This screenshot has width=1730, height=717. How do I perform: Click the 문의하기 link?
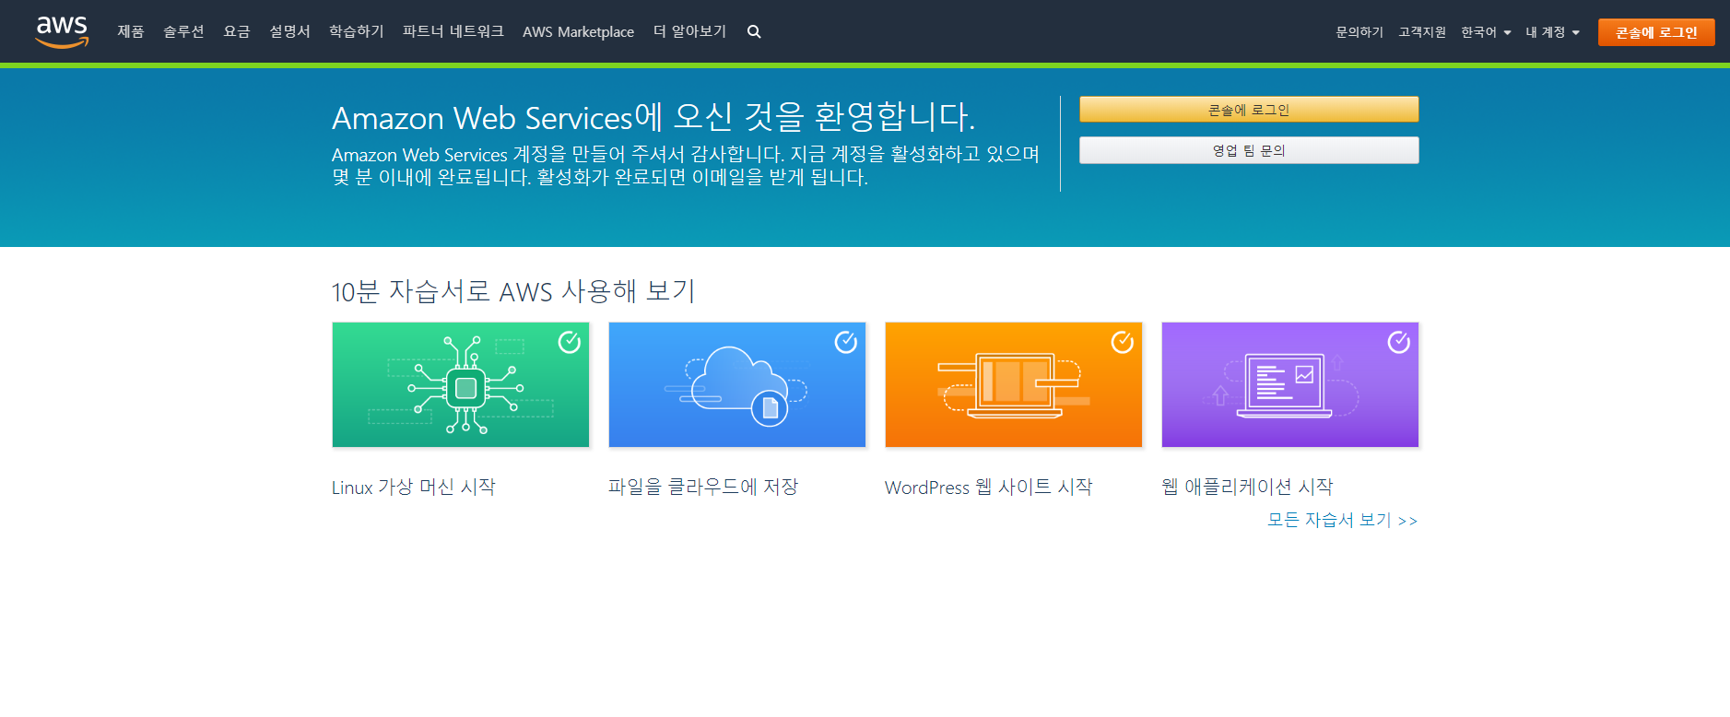click(x=1359, y=32)
